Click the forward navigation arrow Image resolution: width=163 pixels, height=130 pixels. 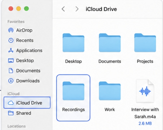(x=77, y=9)
